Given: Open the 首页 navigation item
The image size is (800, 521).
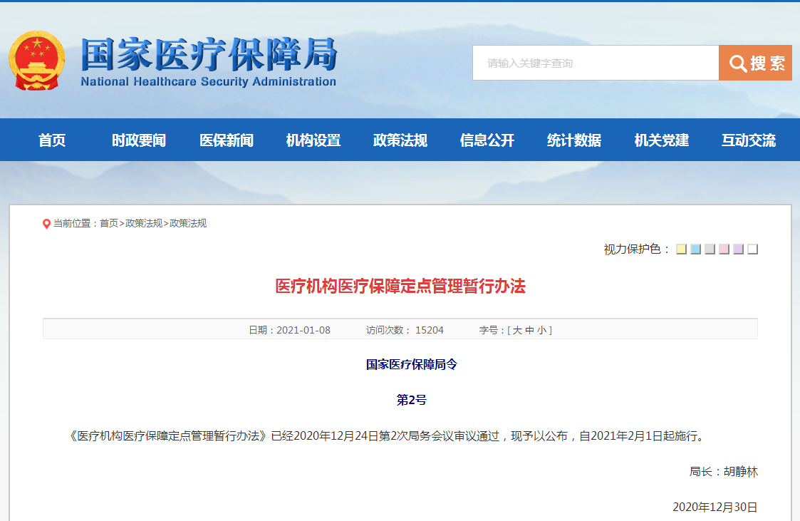Looking at the screenshot, I should tap(52, 140).
